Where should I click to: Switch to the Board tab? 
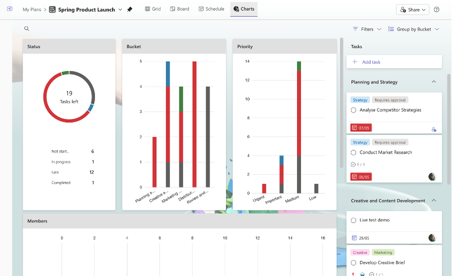click(179, 9)
